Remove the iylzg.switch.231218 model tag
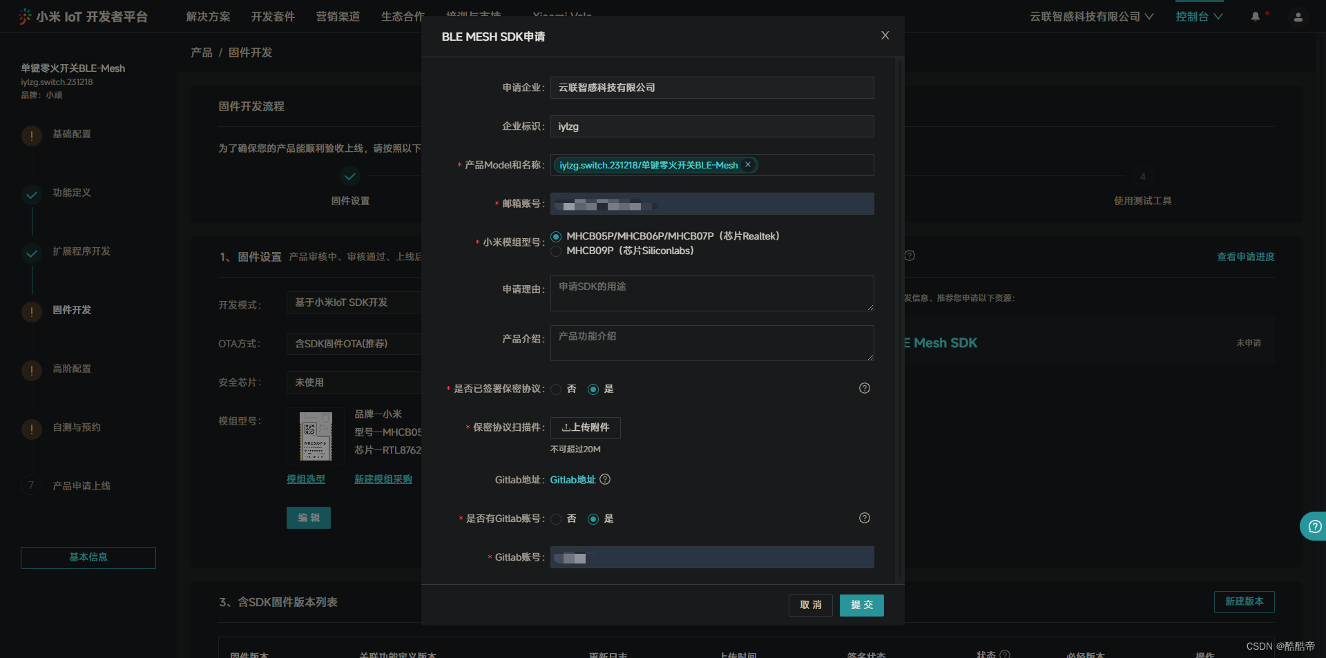Viewport: 1326px width, 658px height. [748, 164]
